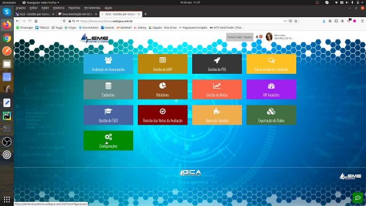Open Google Chrome from the dock
This screenshot has height=206, width=366.
7,38
